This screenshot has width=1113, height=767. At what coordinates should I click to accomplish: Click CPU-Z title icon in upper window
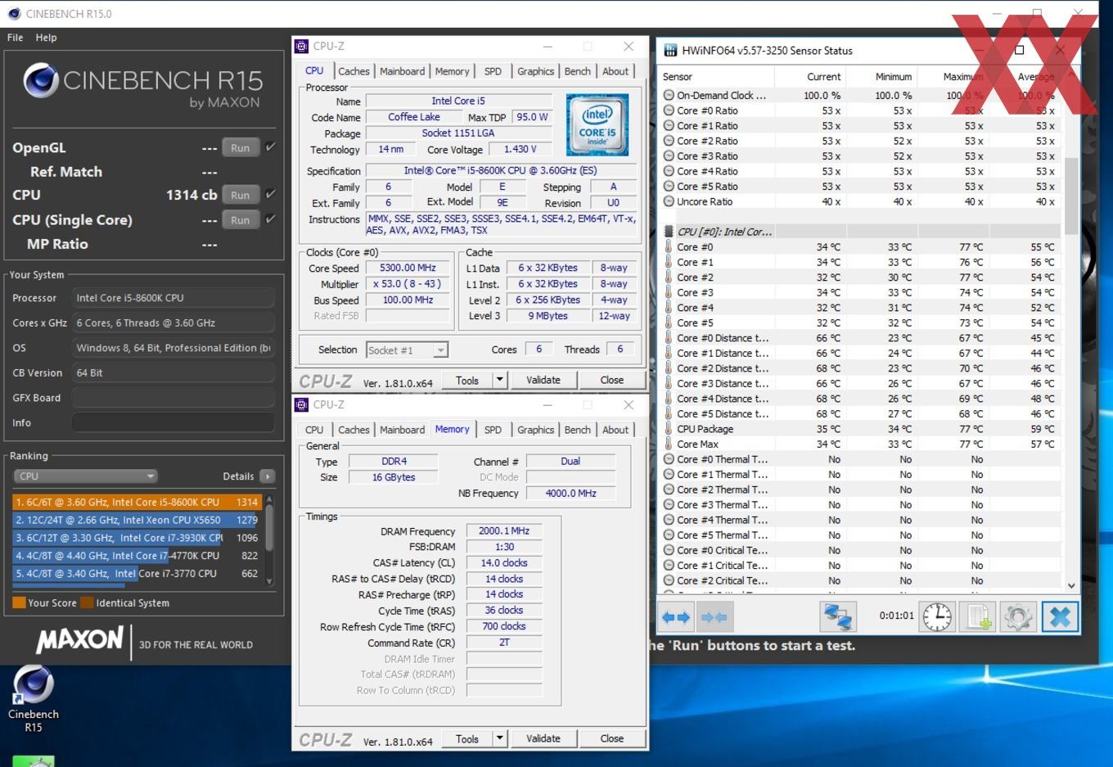tap(302, 47)
